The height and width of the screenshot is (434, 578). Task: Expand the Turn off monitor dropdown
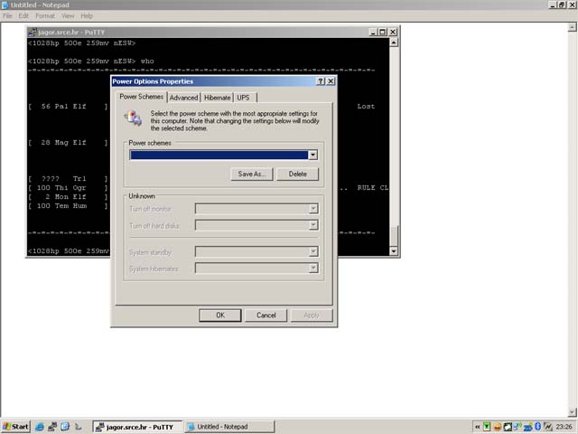pyautogui.click(x=313, y=209)
